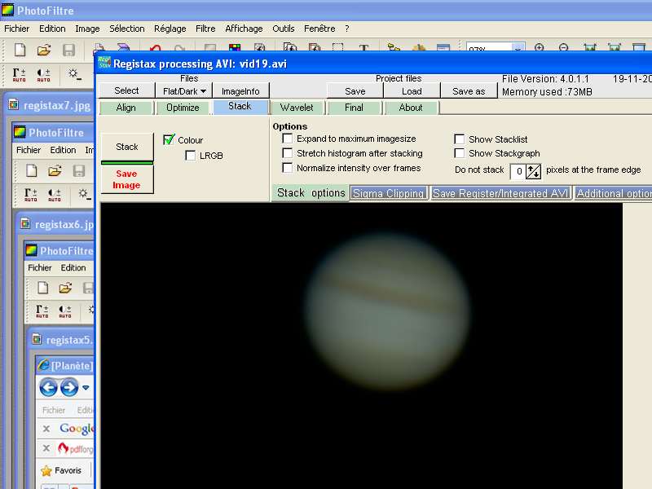Tick the Show Stackgraph checkbox
This screenshot has height=489, width=652.
460,153
